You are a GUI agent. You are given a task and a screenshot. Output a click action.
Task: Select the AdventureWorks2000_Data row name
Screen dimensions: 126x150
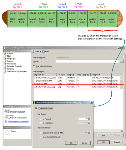pyautogui.click(x=45, y=78)
